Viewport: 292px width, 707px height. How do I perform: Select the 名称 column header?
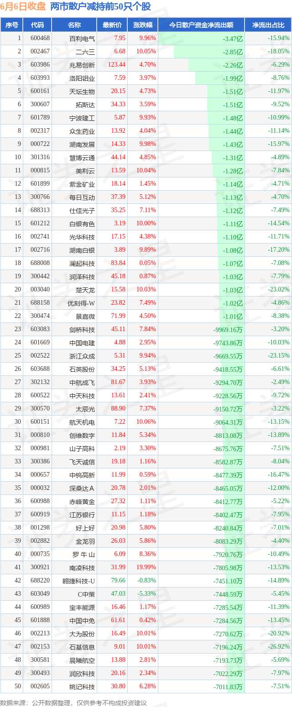pyautogui.click(x=74, y=25)
